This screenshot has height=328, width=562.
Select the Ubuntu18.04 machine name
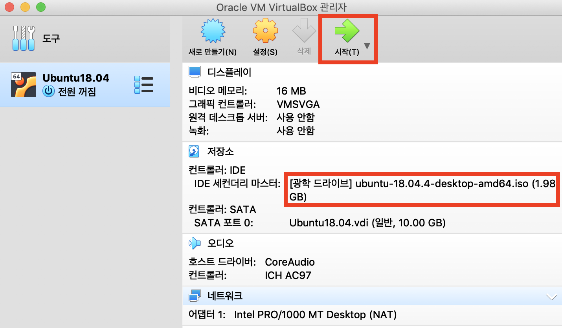click(76, 78)
